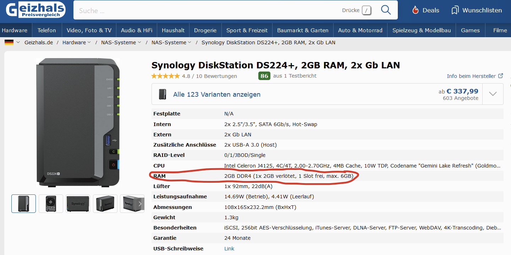The image size is (511, 255).
Task: Expand the Hardware breadcrumb dropdown
Action: coord(89,42)
